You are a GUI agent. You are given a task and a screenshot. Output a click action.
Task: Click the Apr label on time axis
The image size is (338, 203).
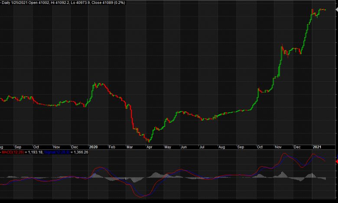(149, 147)
